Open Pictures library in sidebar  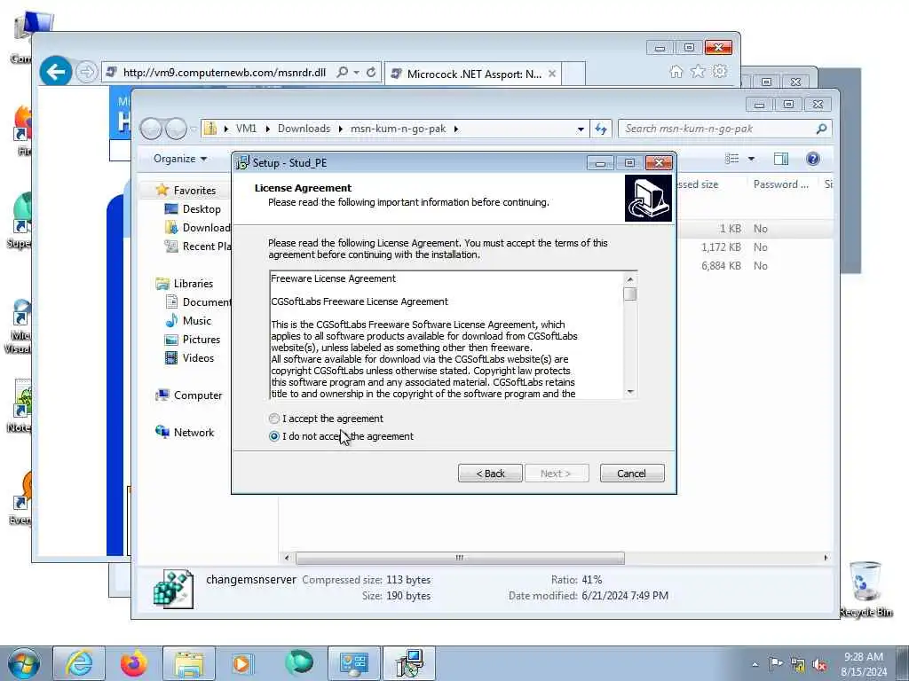tap(202, 340)
